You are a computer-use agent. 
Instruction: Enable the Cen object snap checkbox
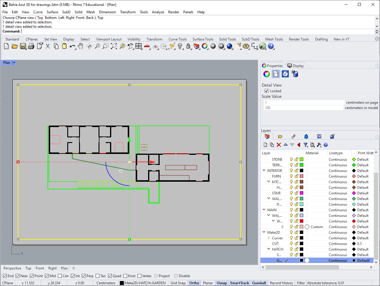60,276
